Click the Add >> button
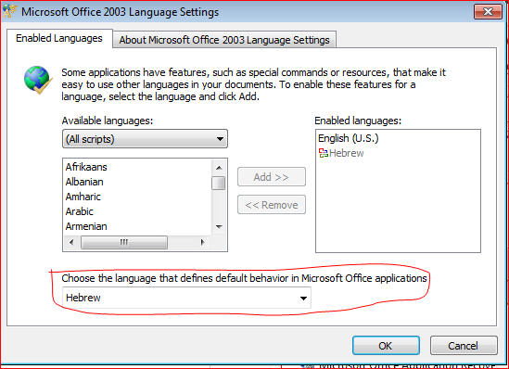The height and width of the screenshot is (369, 509). 272,177
